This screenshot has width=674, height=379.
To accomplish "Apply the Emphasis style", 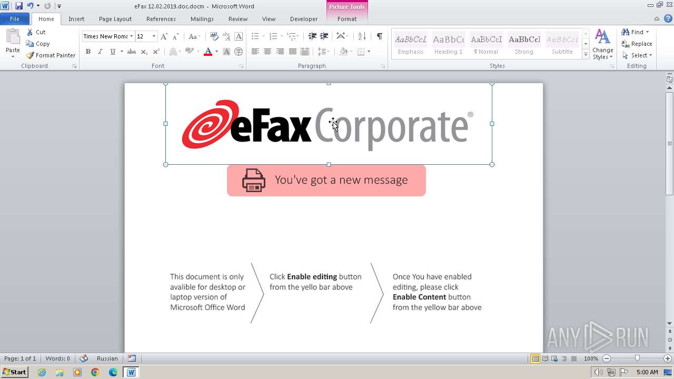I will (411, 44).
